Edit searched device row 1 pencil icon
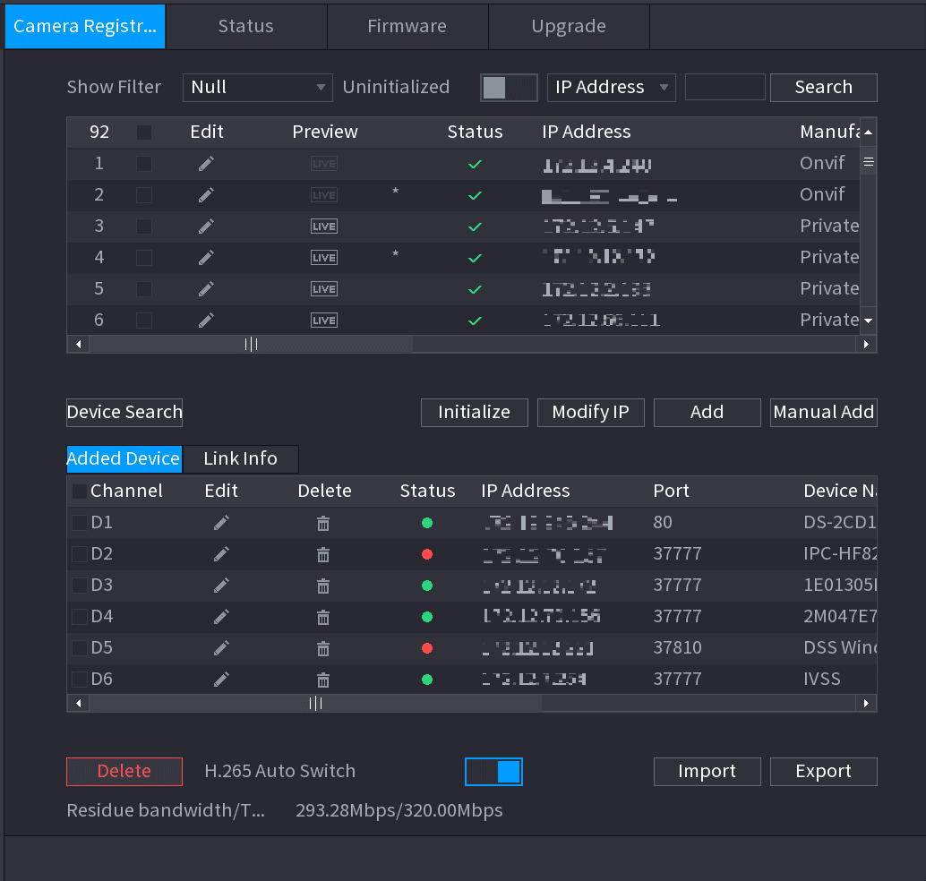926x881 pixels. tap(206, 164)
